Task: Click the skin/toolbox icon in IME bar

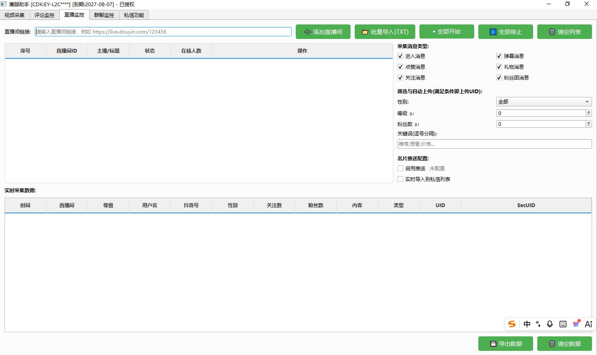Action: pos(576,324)
